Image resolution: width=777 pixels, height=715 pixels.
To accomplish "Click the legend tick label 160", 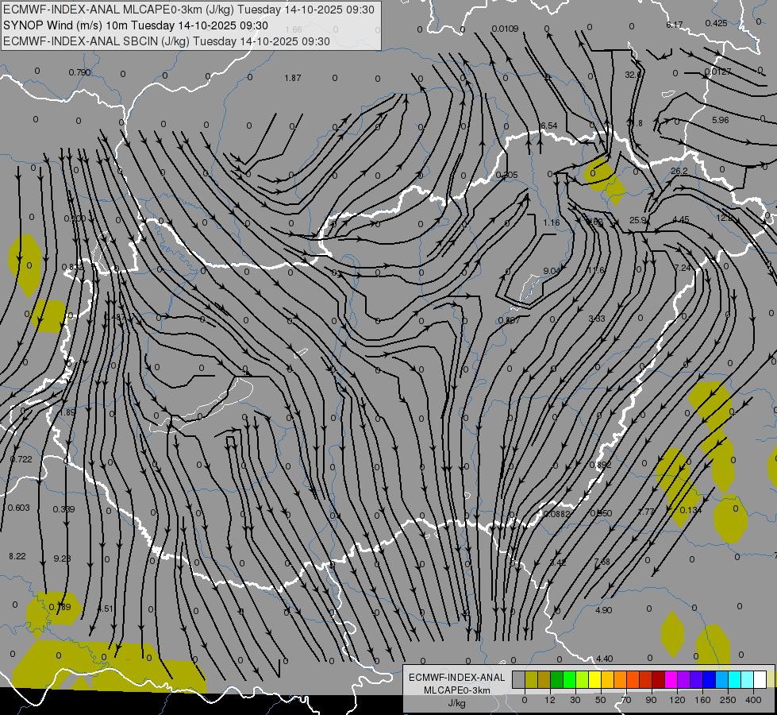I will coord(702,700).
